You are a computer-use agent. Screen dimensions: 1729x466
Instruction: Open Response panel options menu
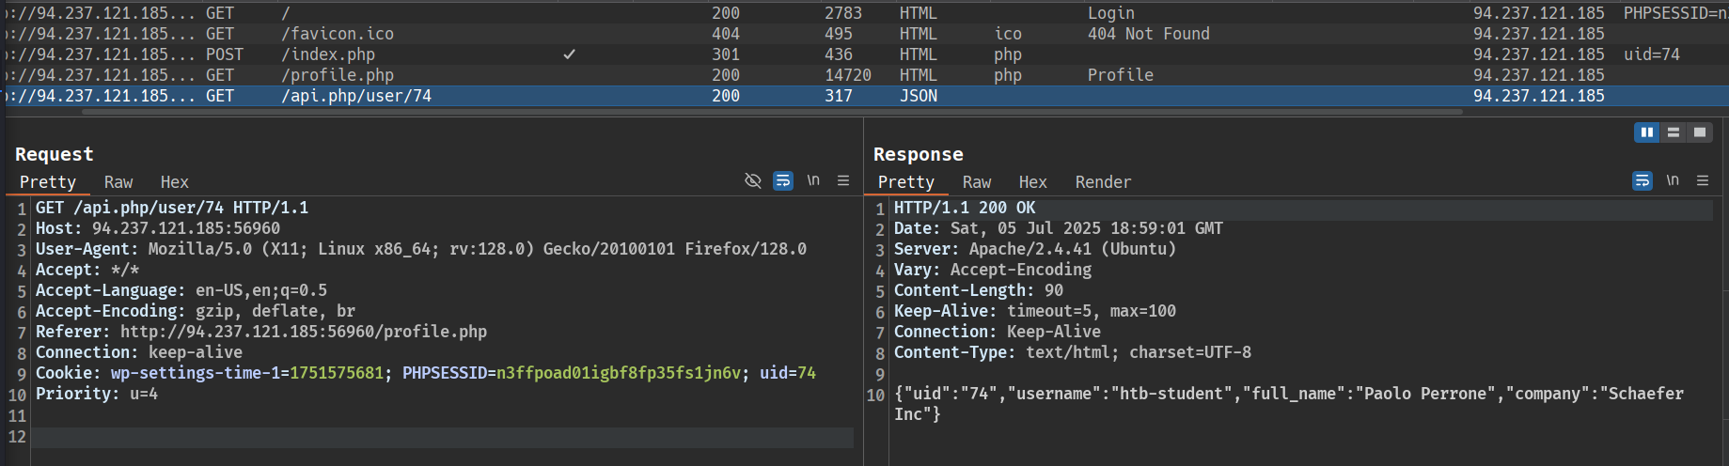(x=1702, y=180)
